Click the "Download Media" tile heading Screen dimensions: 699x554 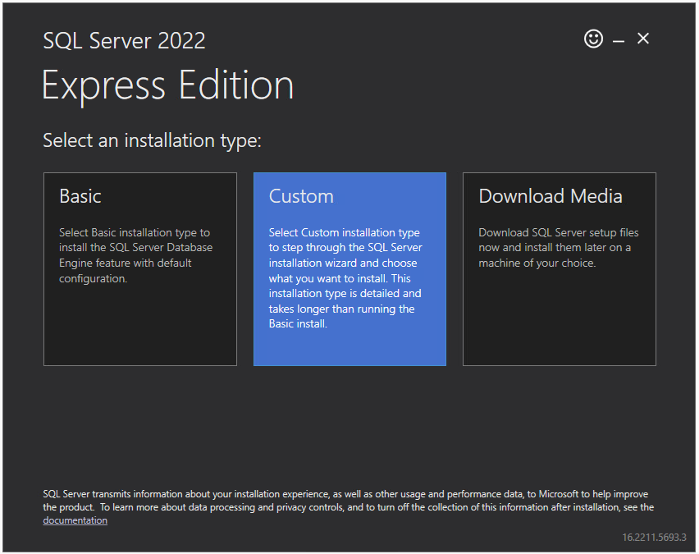tap(550, 196)
